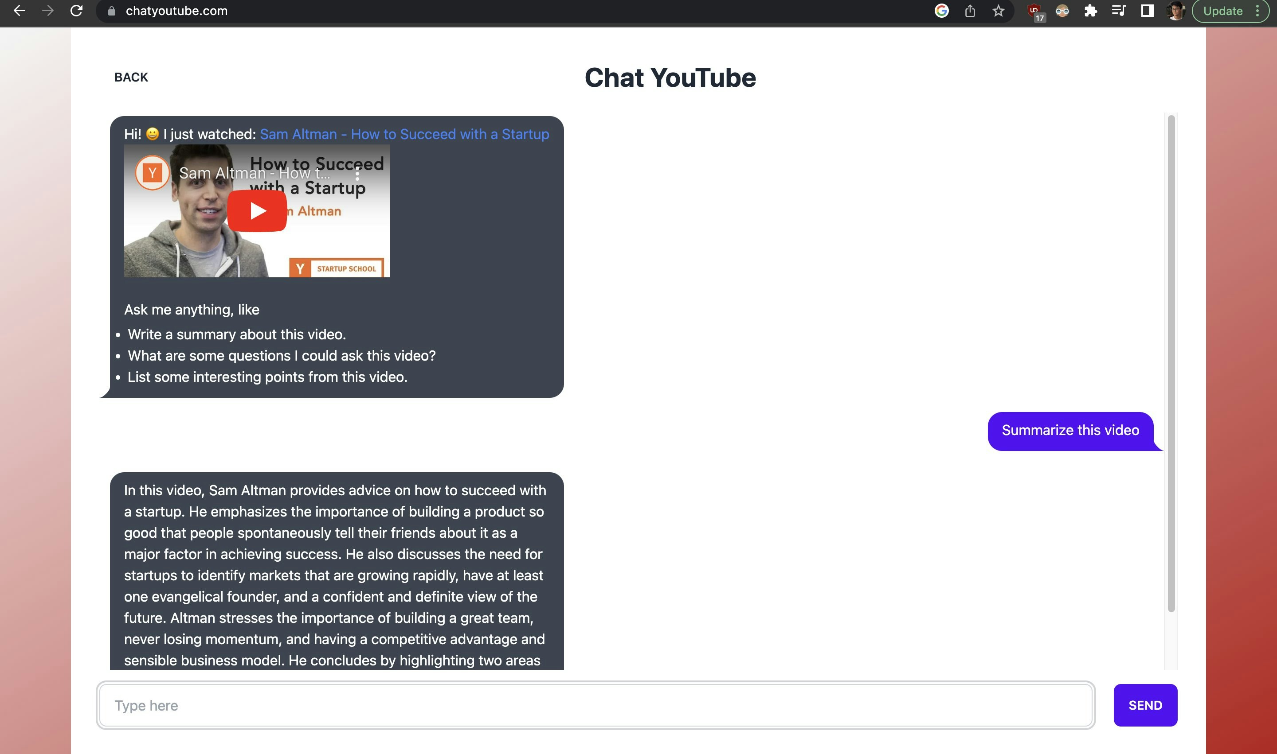Viewport: 1277px width, 754px height.
Task: Open the media control playlist icon
Action: click(1118, 11)
